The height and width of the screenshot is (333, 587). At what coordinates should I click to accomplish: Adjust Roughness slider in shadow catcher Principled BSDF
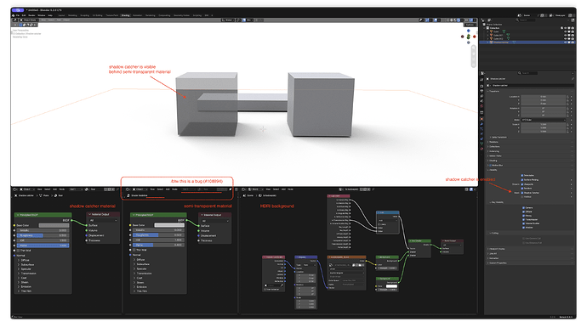tap(43, 235)
